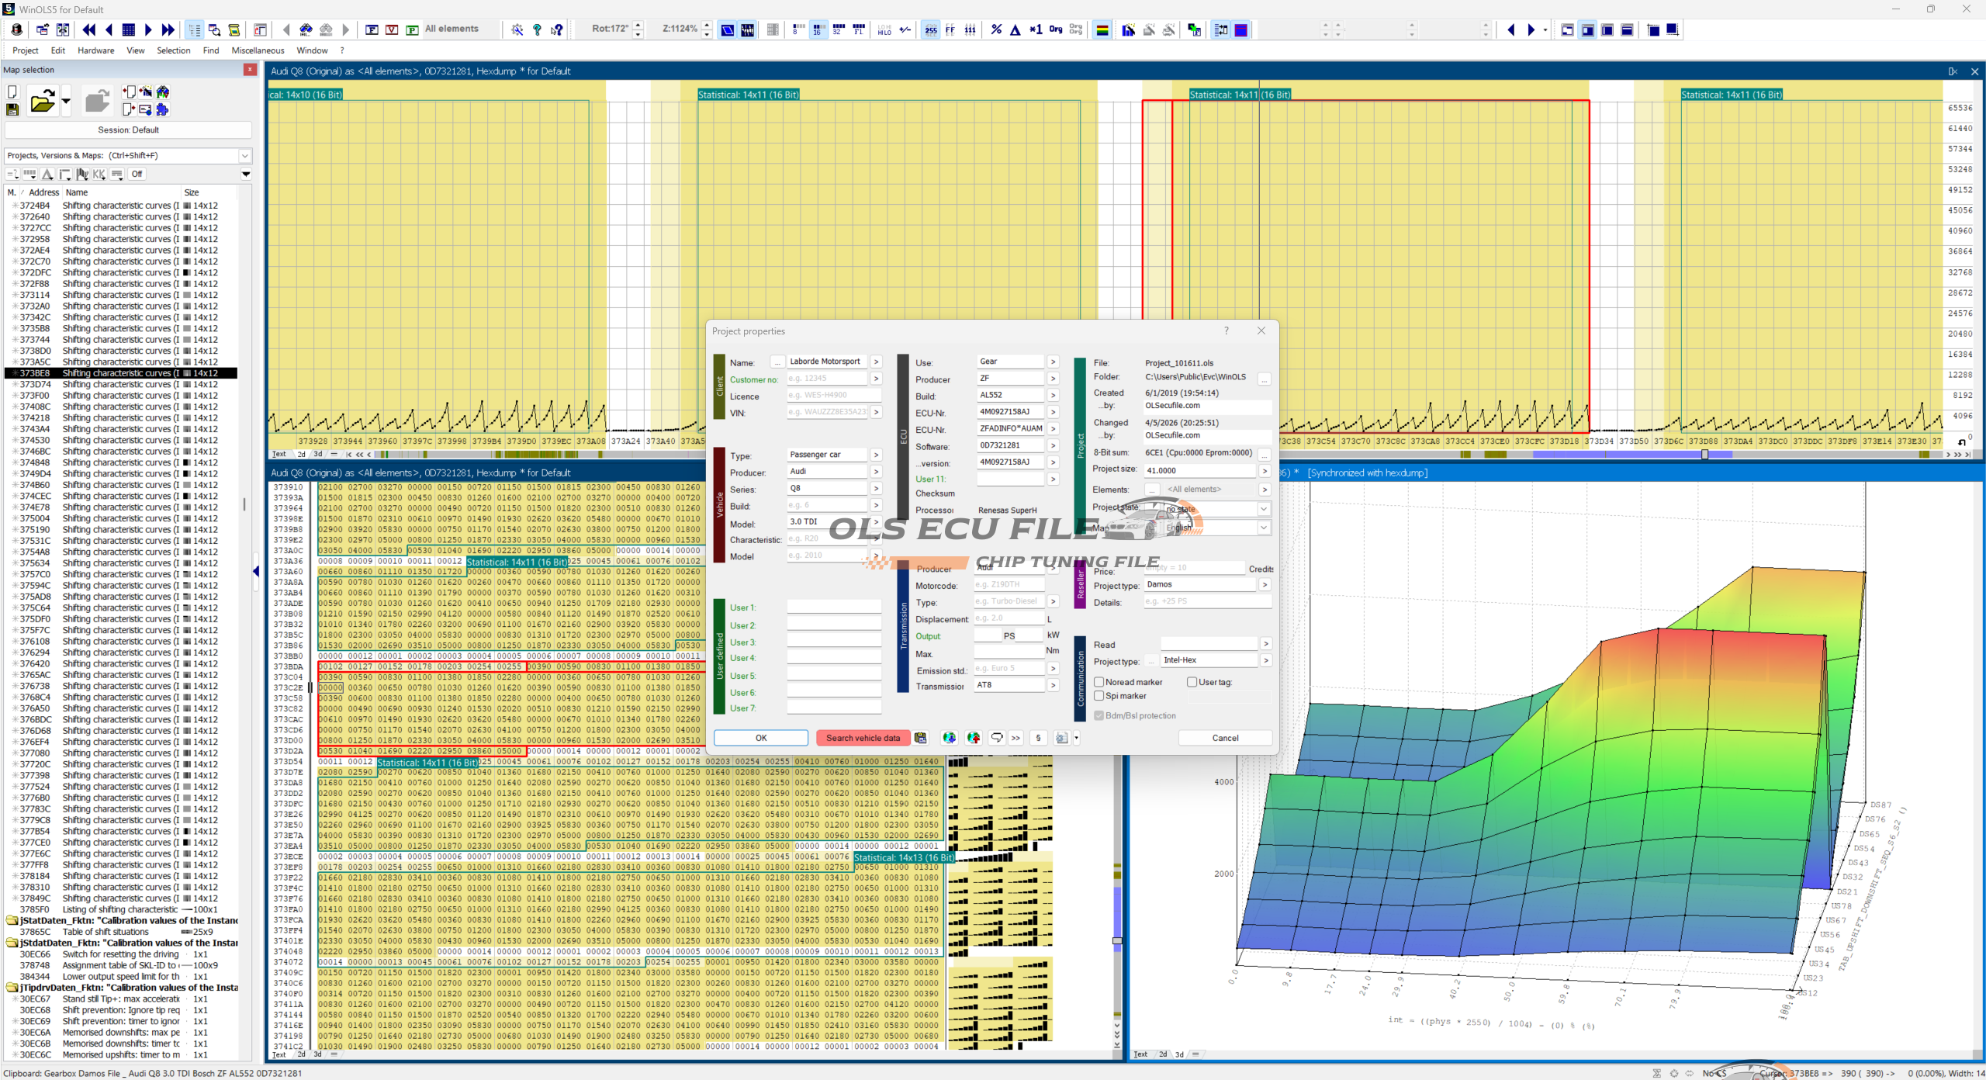
Task: Open the Hardware menu
Action: (x=95, y=50)
